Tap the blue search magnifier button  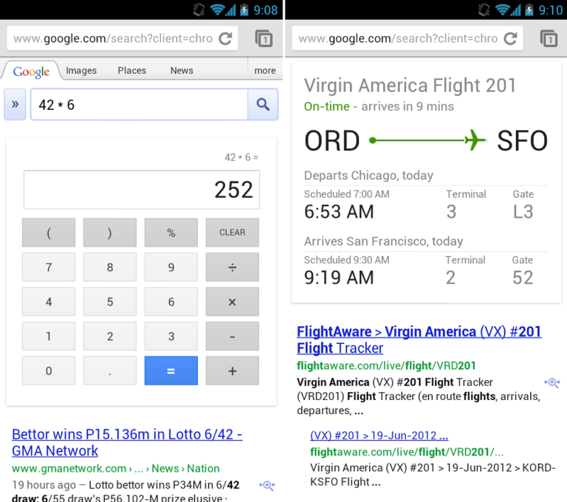coord(263,105)
